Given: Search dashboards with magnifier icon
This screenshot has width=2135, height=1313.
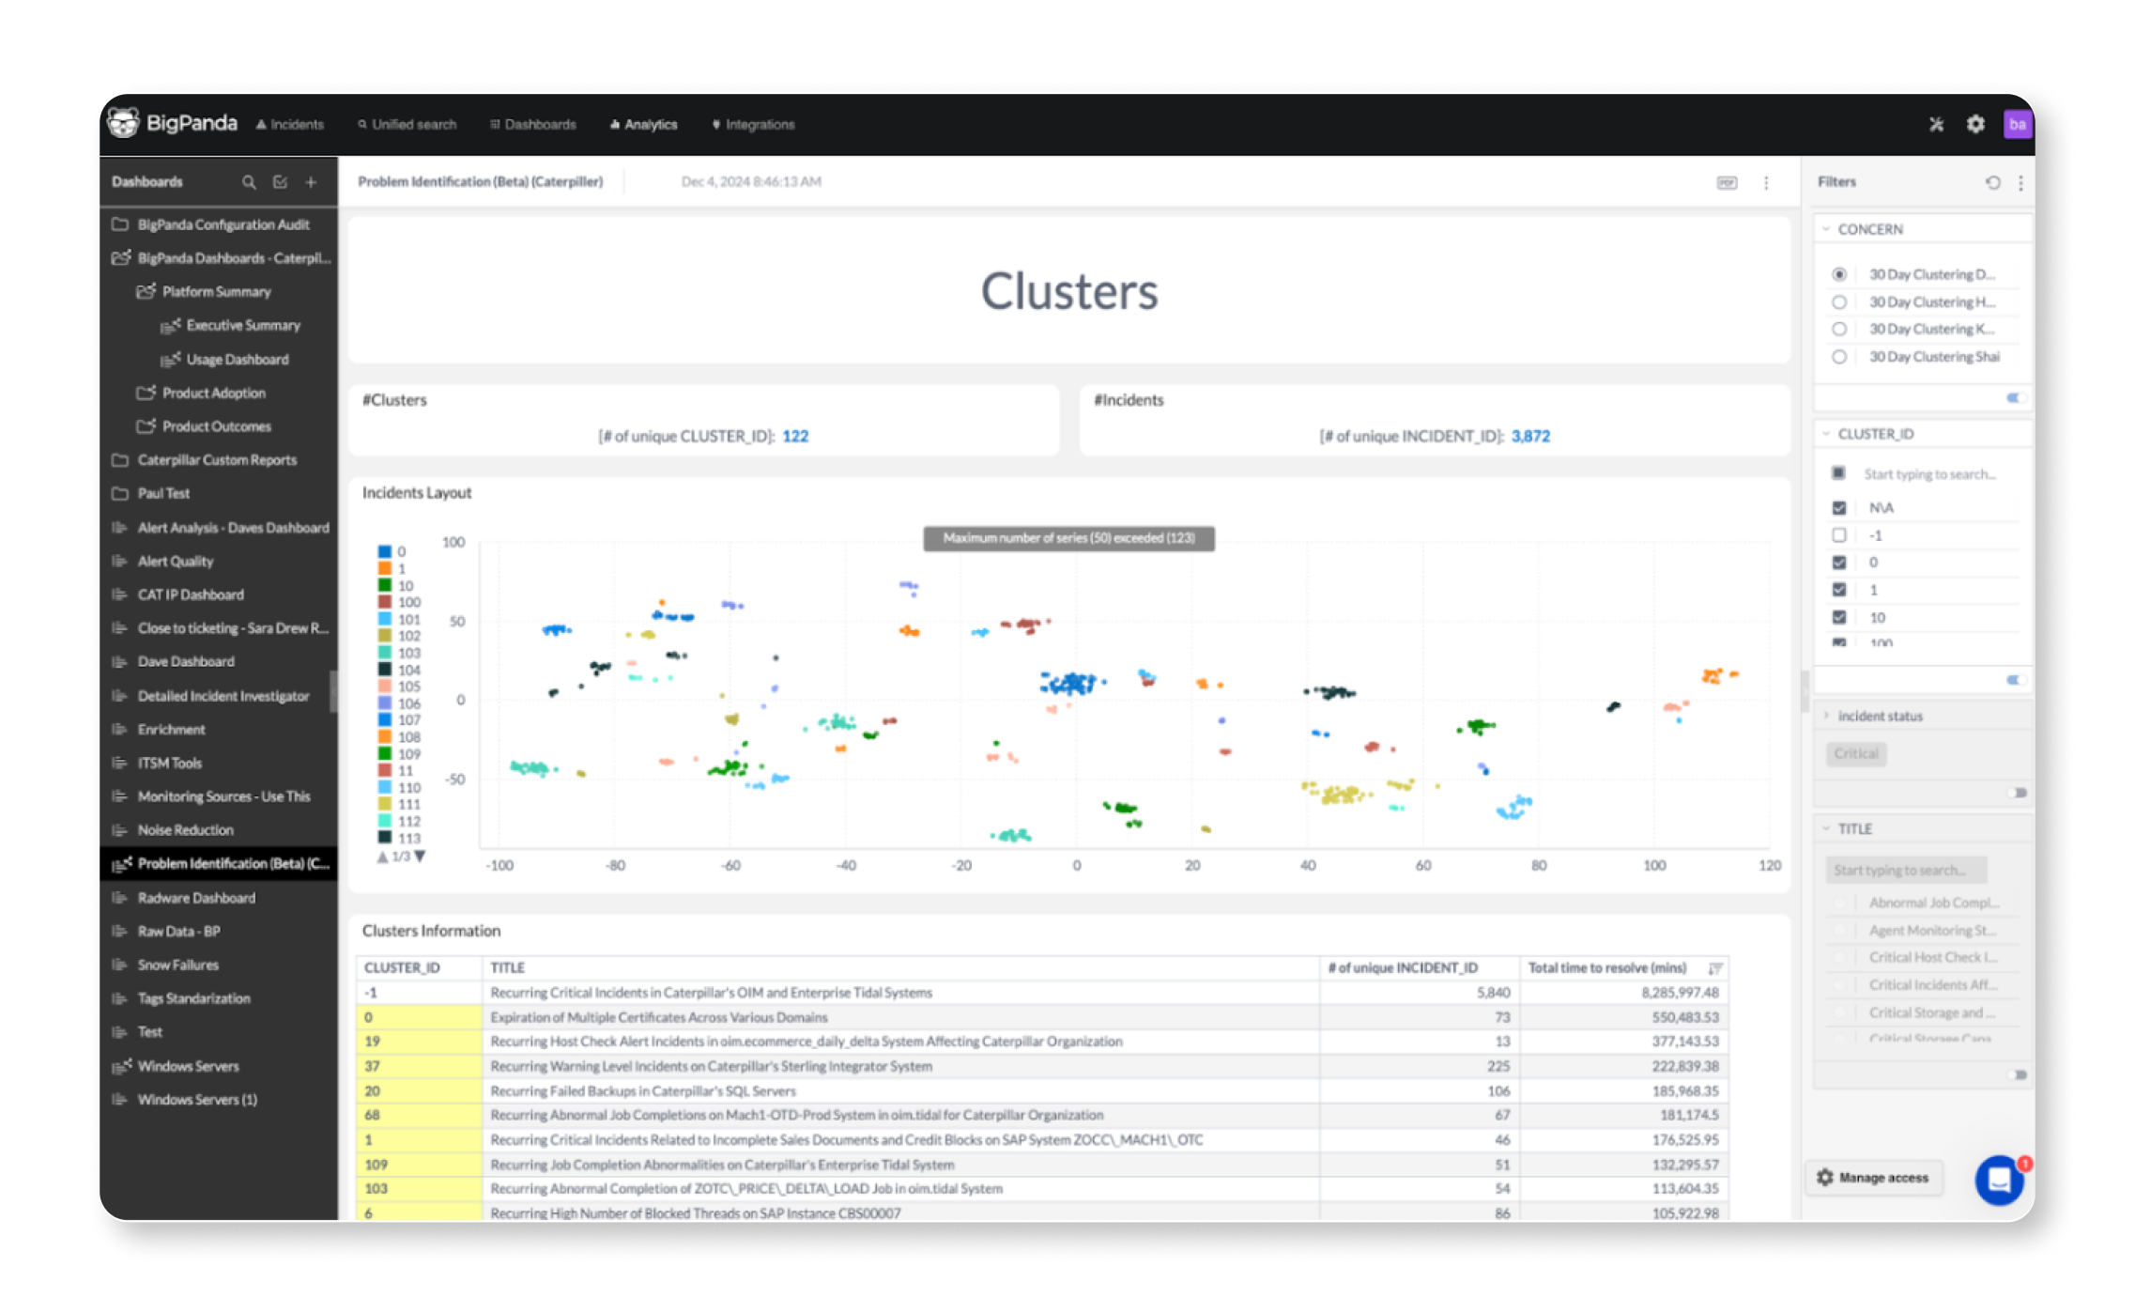Looking at the screenshot, I should [x=249, y=182].
